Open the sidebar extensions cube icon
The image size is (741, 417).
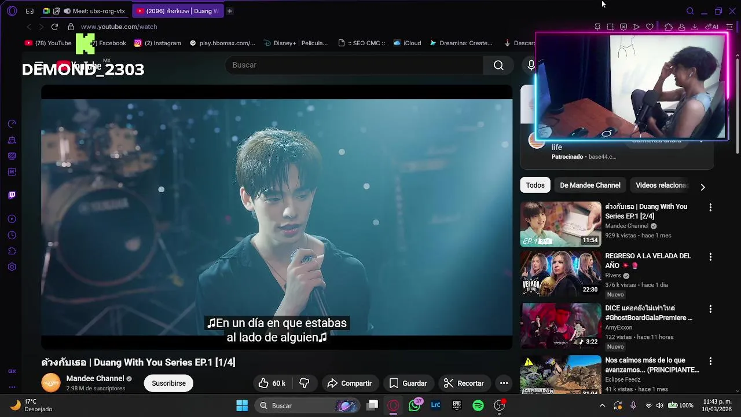tap(12, 251)
